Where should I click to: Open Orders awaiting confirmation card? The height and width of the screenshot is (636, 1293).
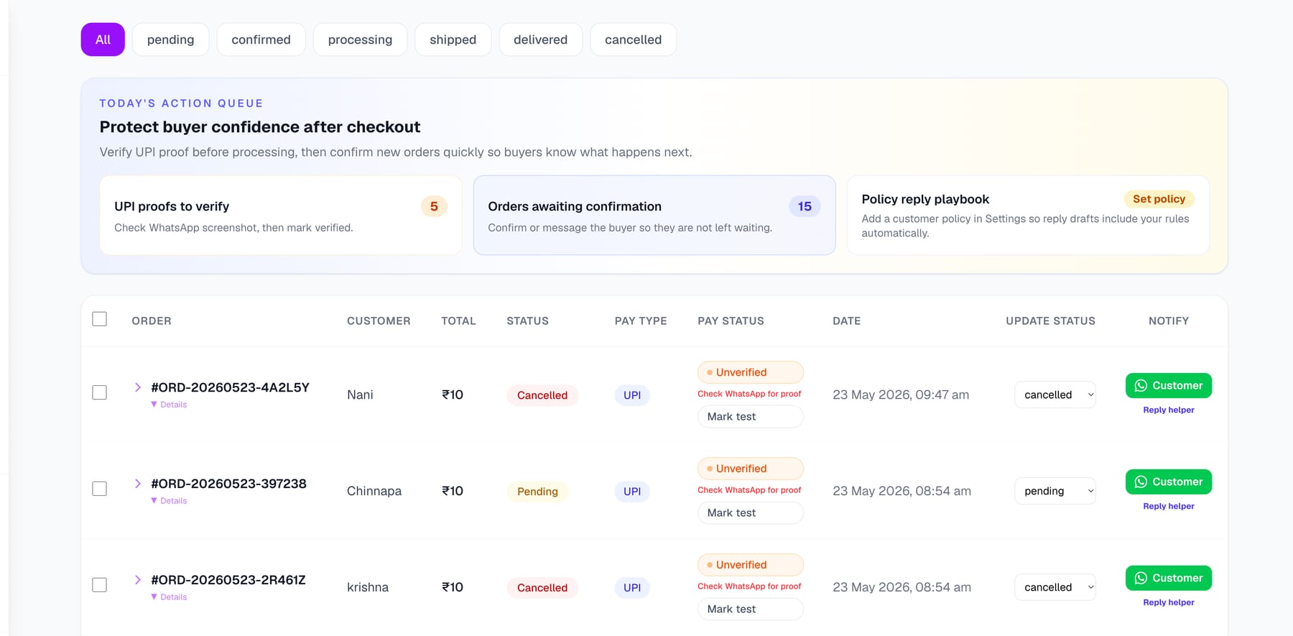coord(654,215)
